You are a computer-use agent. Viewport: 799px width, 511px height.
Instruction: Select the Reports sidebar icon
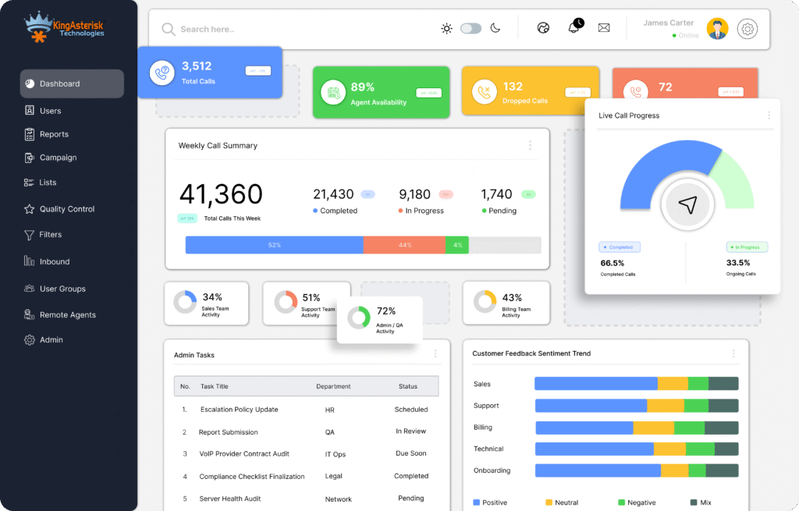pyautogui.click(x=30, y=134)
